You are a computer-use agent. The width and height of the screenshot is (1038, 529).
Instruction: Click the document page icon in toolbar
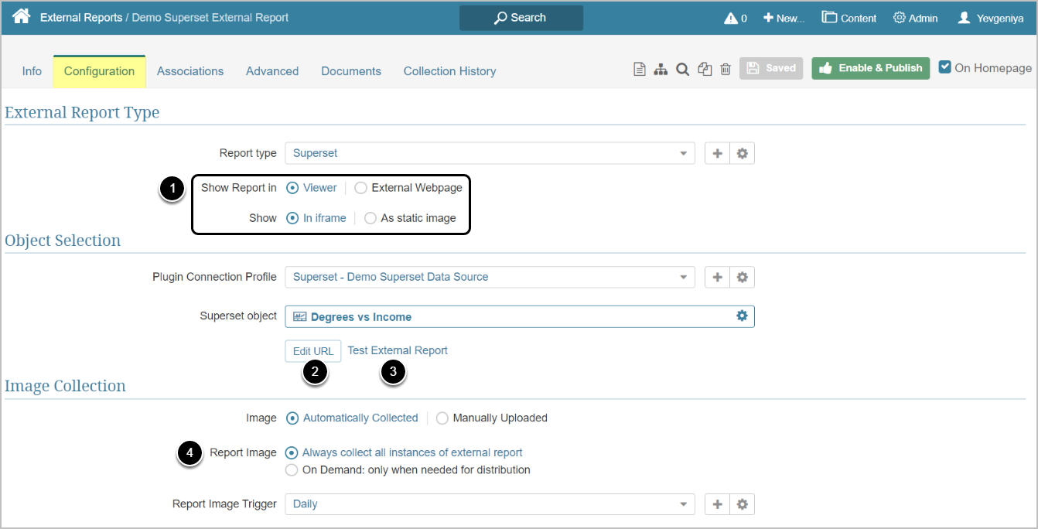[x=639, y=69]
